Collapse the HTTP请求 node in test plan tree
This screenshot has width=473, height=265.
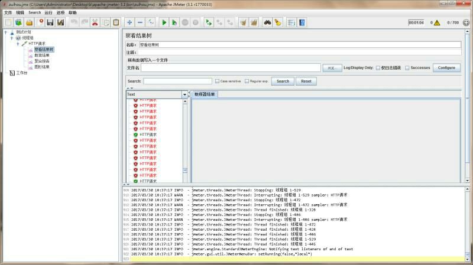click(x=18, y=44)
